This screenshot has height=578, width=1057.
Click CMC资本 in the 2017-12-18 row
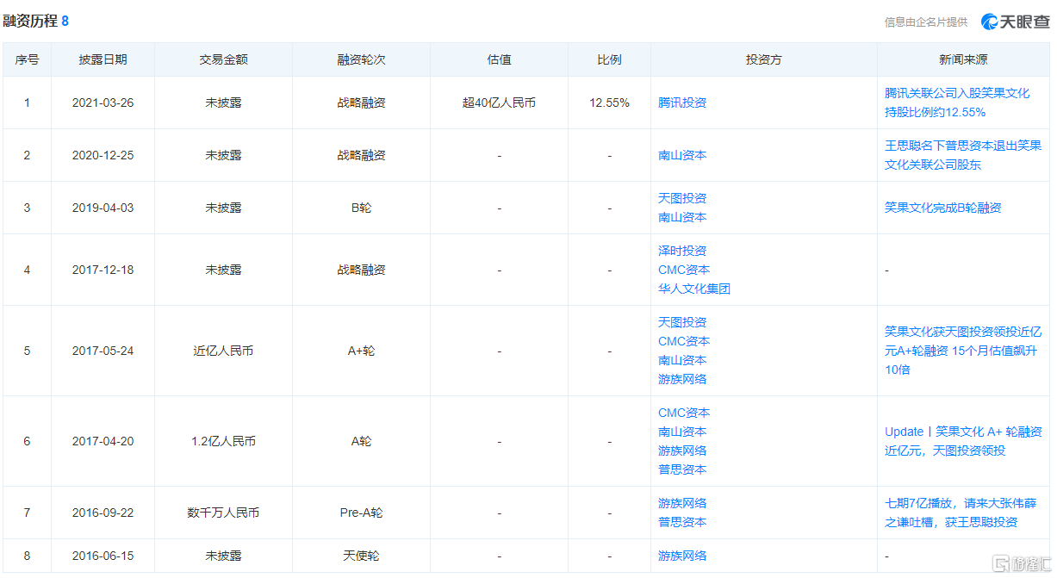(x=683, y=270)
